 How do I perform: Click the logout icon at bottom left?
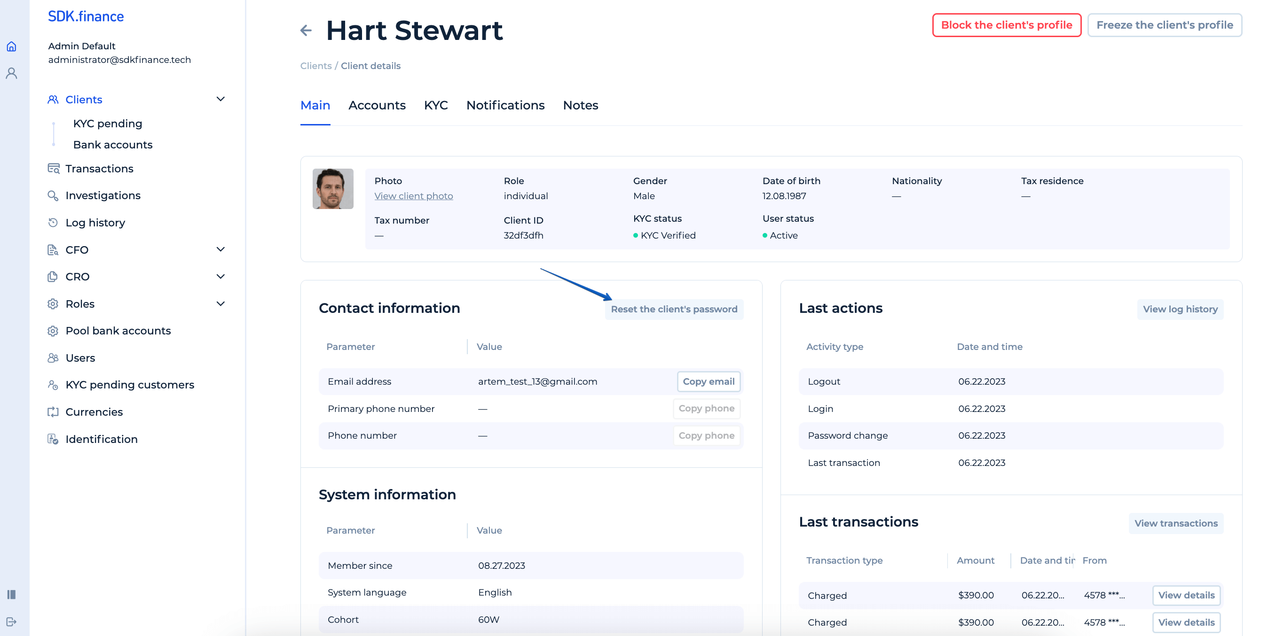tap(11, 621)
